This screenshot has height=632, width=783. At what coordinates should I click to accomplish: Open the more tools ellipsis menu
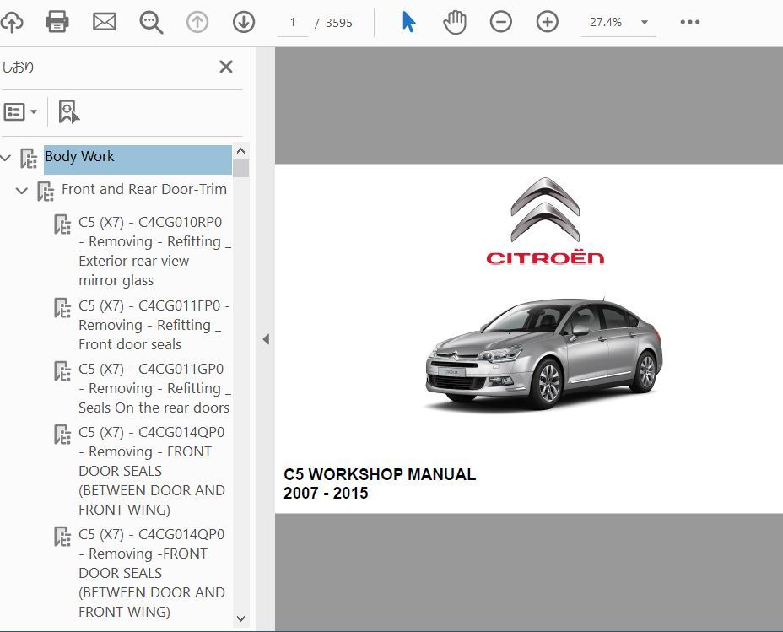coord(690,23)
